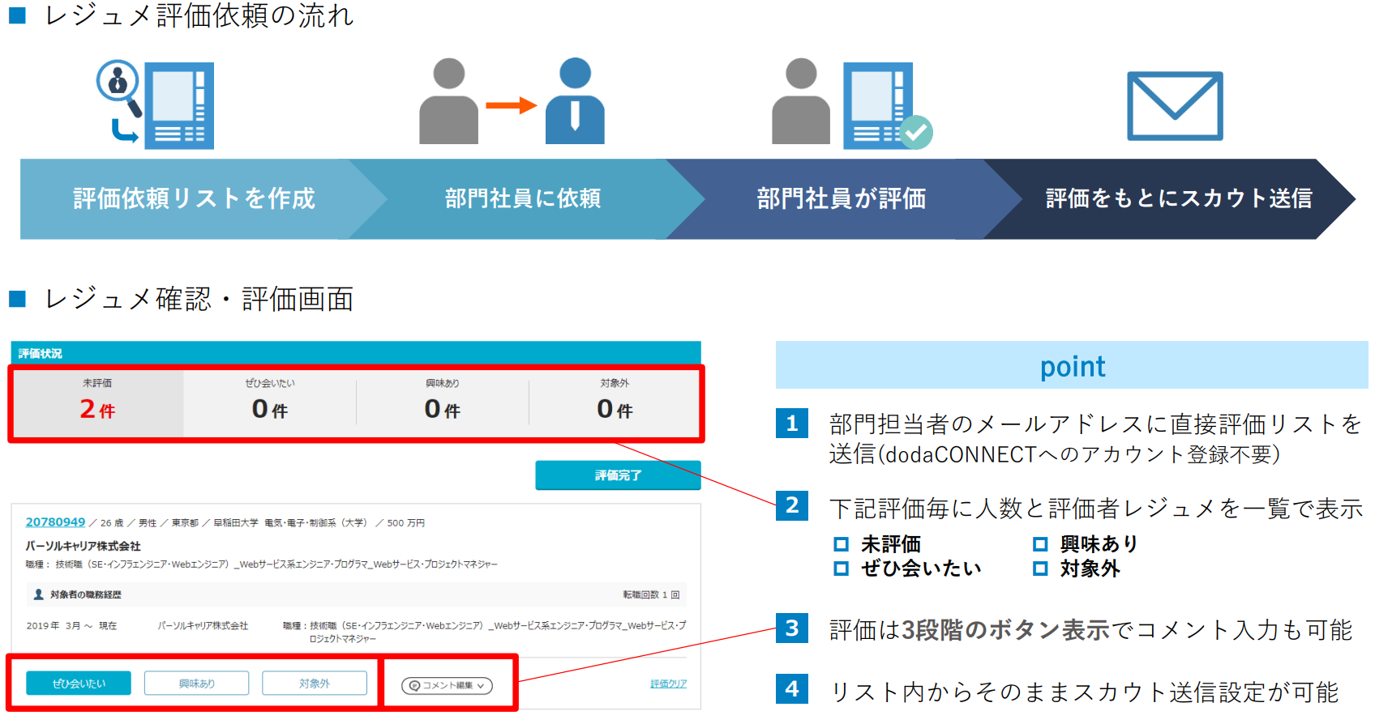Viewport: 1375px width, 724px height.
Task: Click the person icon beside 対象者の職務経歴
Action: point(38,594)
